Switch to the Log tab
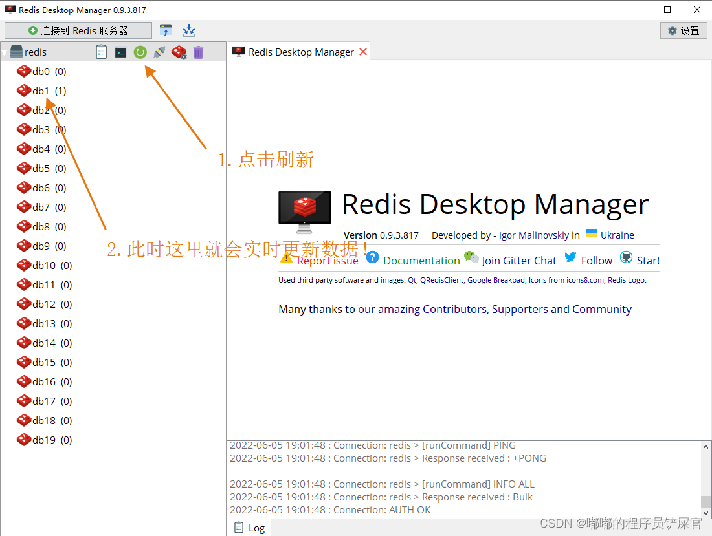The image size is (712, 536). (x=250, y=528)
